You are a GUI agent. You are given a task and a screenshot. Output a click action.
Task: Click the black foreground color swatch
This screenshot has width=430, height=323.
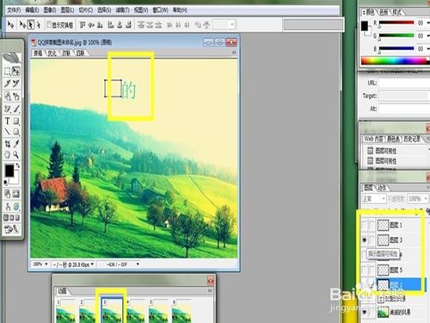pyautogui.click(x=9, y=171)
